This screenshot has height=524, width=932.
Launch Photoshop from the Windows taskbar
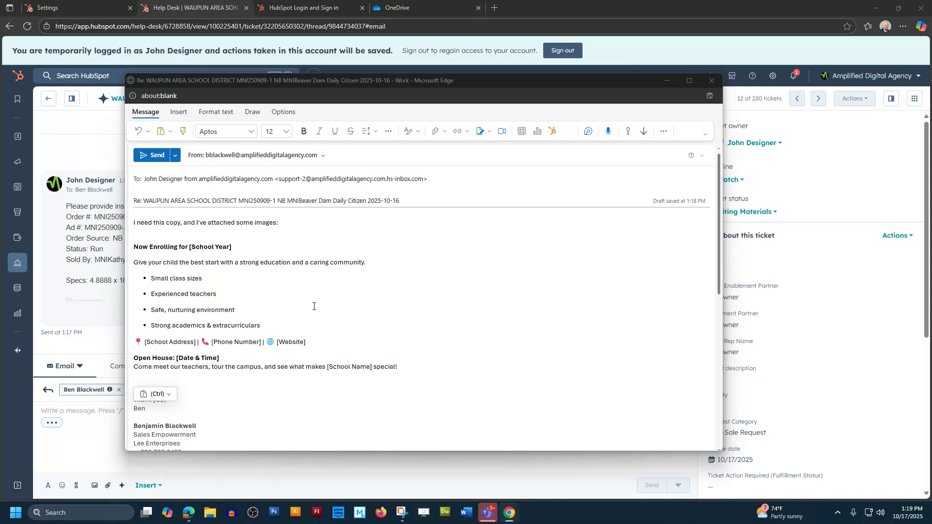[274, 512]
